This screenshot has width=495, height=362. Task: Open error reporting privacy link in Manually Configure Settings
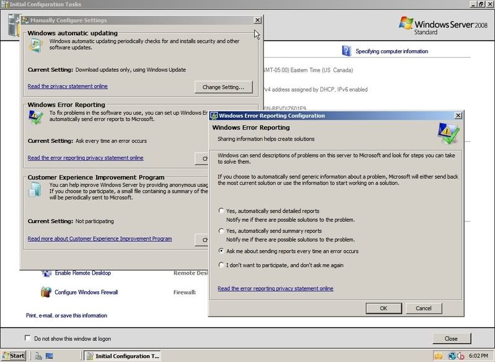pyautogui.click(x=85, y=158)
